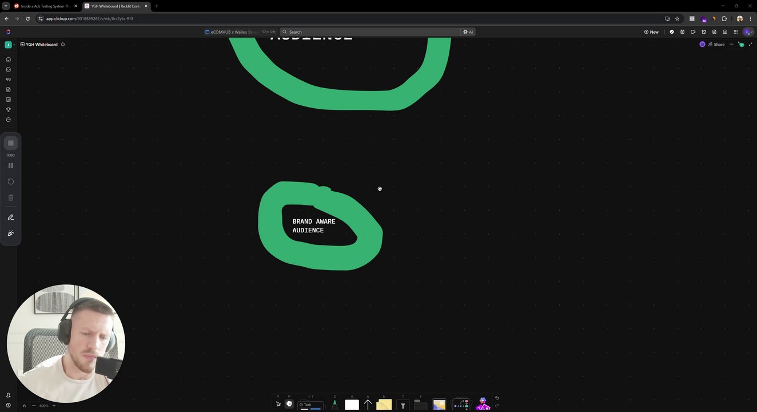Collapse the bottom-left chevron panel
The height and width of the screenshot is (412, 757).
tap(24, 406)
